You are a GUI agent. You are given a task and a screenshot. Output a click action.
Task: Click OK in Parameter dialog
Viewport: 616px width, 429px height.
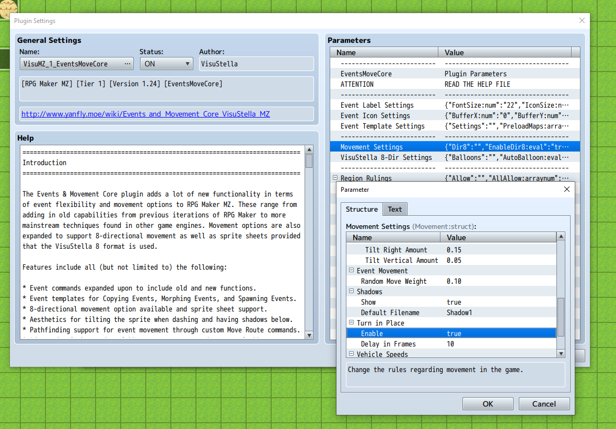[x=487, y=403]
